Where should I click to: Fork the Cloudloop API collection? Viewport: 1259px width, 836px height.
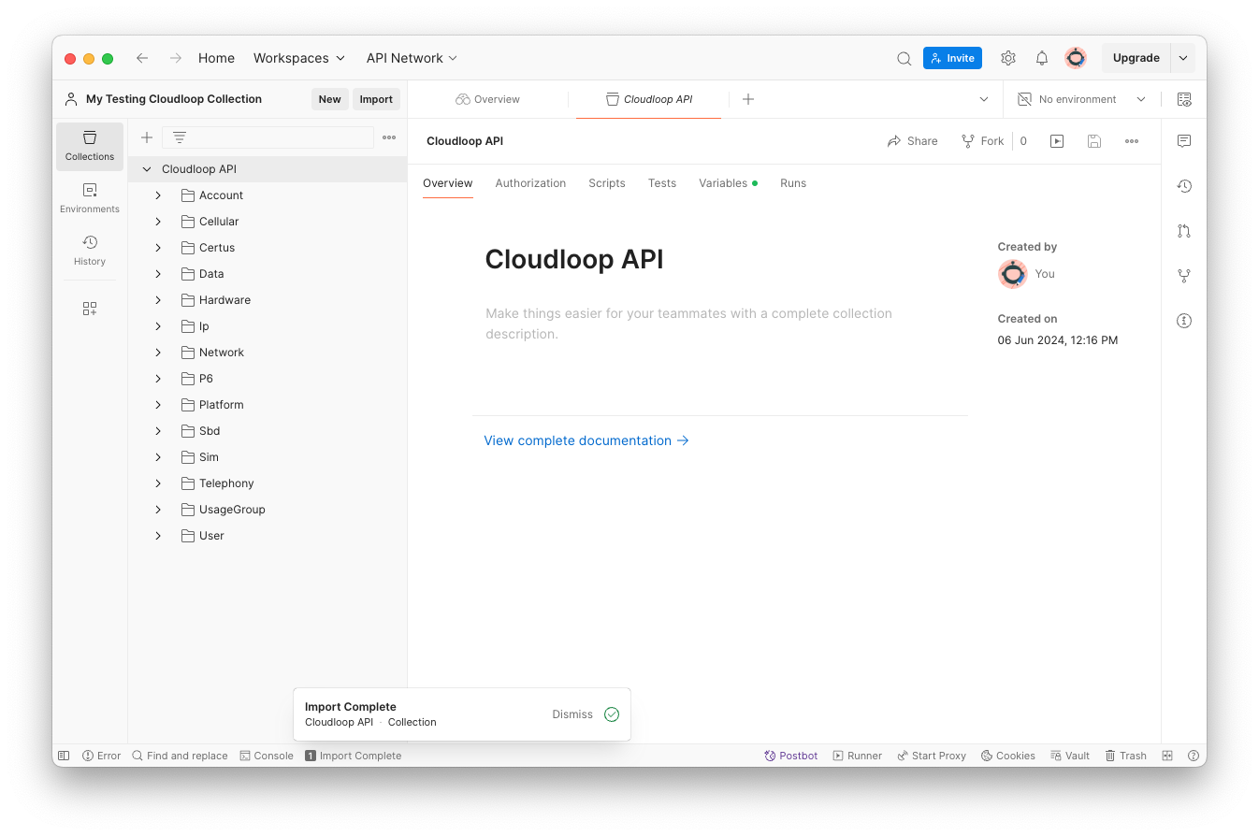point(982,141)
